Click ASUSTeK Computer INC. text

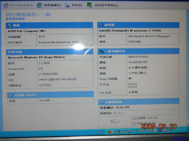[27, 31]
